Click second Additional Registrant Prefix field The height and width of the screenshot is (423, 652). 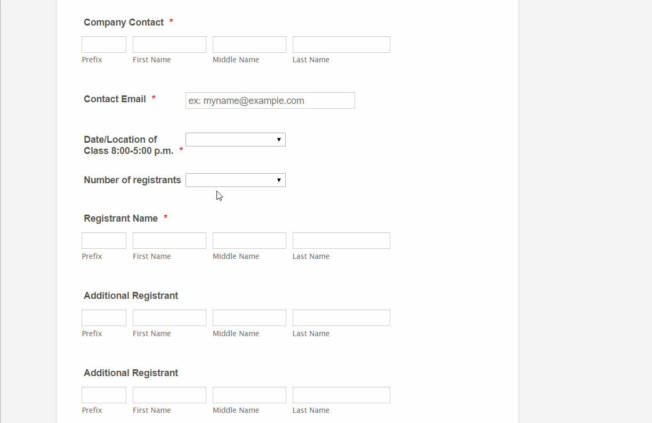click(104, 395)
